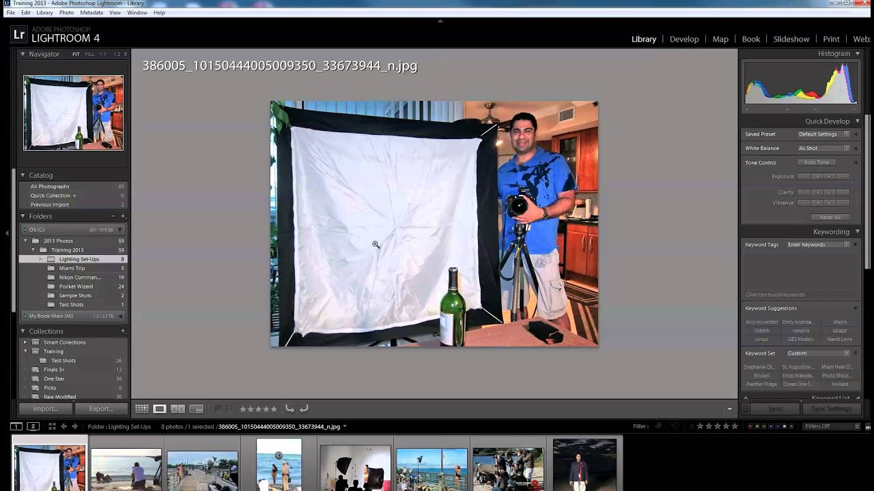Filter by red color label
This screenshot has height=491, width=874.
pyautogui.click(x=750, y=426)
